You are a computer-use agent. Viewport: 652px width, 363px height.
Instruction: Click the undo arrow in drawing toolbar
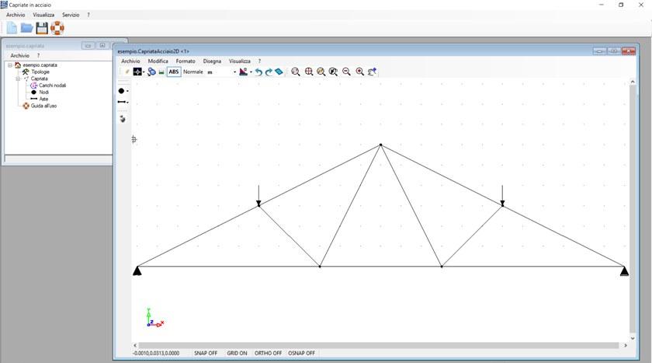click(x=258, y=72)
